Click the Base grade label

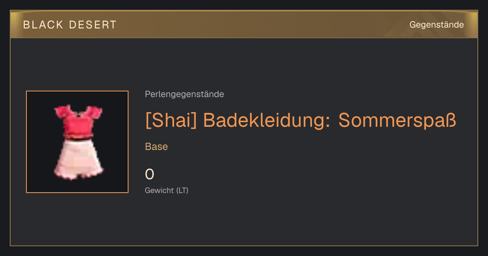pos(157,147)
